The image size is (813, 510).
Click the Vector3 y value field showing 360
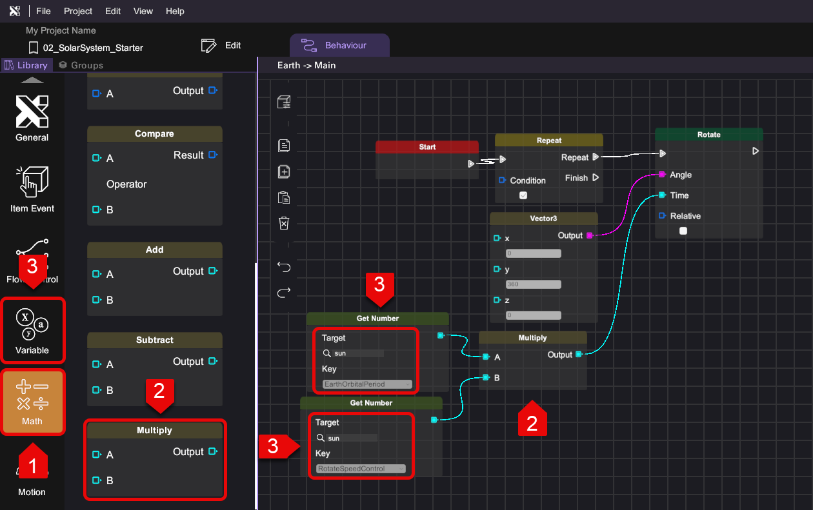pyautogui.click(x=534, y=284)
